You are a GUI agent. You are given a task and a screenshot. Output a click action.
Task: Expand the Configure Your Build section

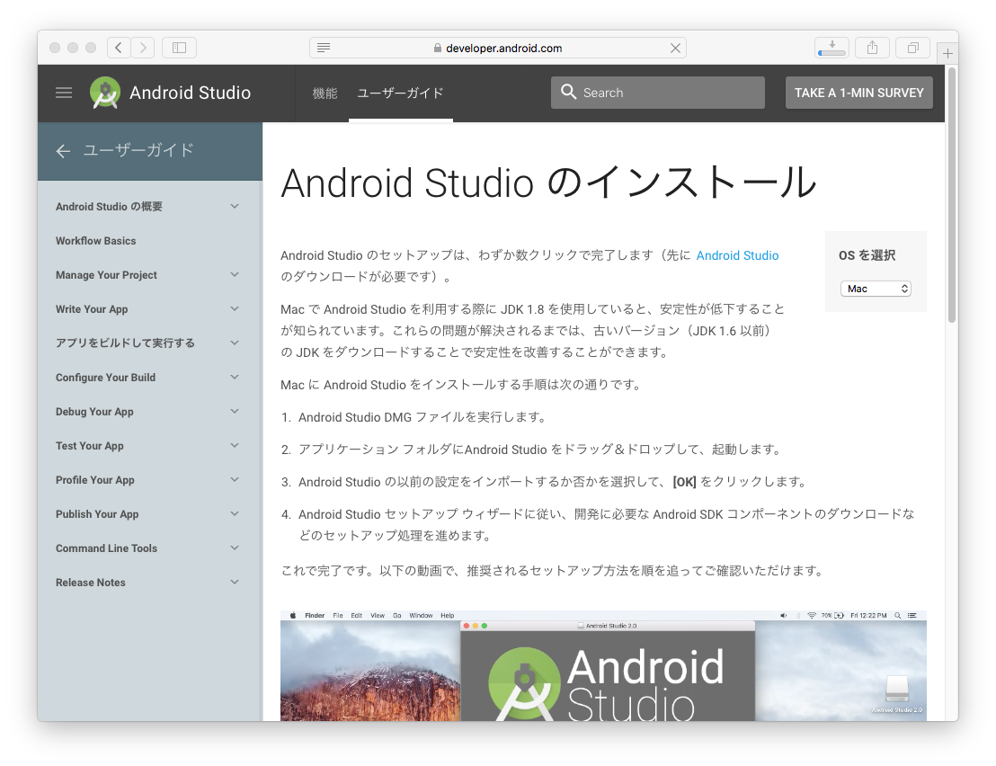click(235, 378)
